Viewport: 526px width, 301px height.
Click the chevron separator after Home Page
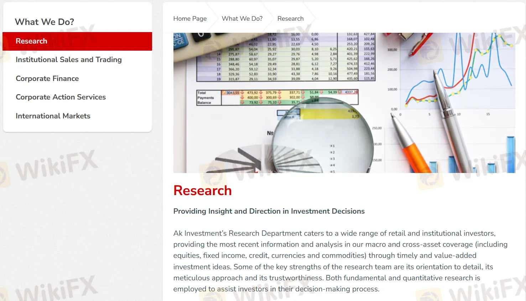[214, 19]
